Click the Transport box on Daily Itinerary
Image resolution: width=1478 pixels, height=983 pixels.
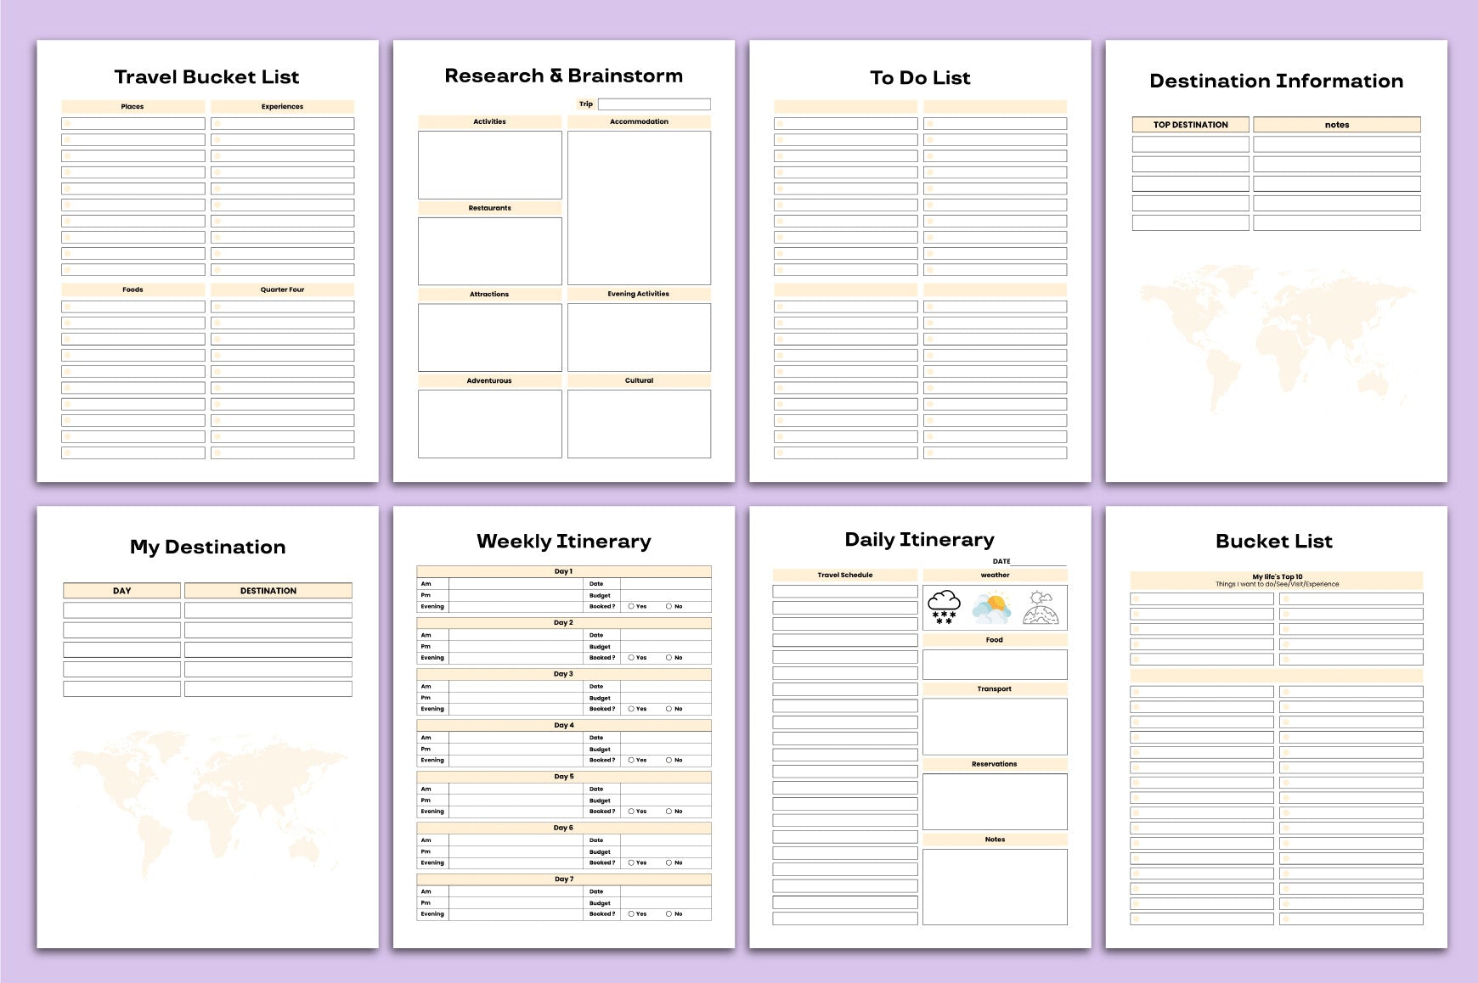coord(995,727)
